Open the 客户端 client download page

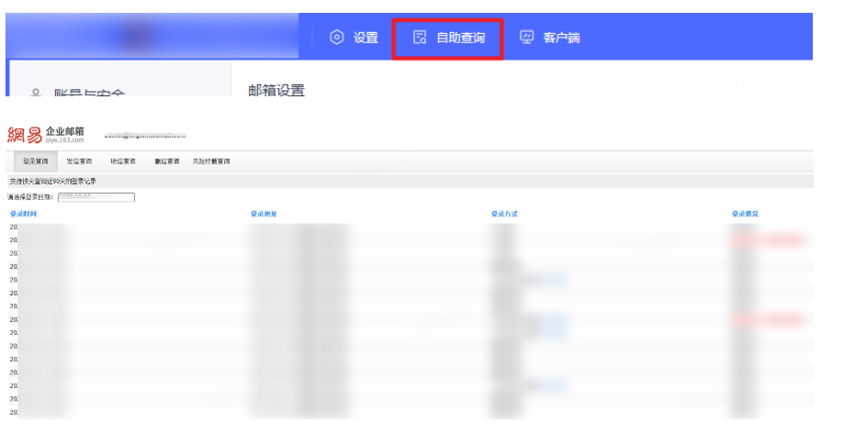click(x=549, y=38)
